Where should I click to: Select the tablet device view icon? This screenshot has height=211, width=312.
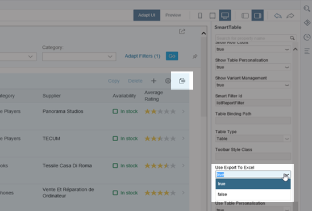pyautogui.click(x=213, y=15)
